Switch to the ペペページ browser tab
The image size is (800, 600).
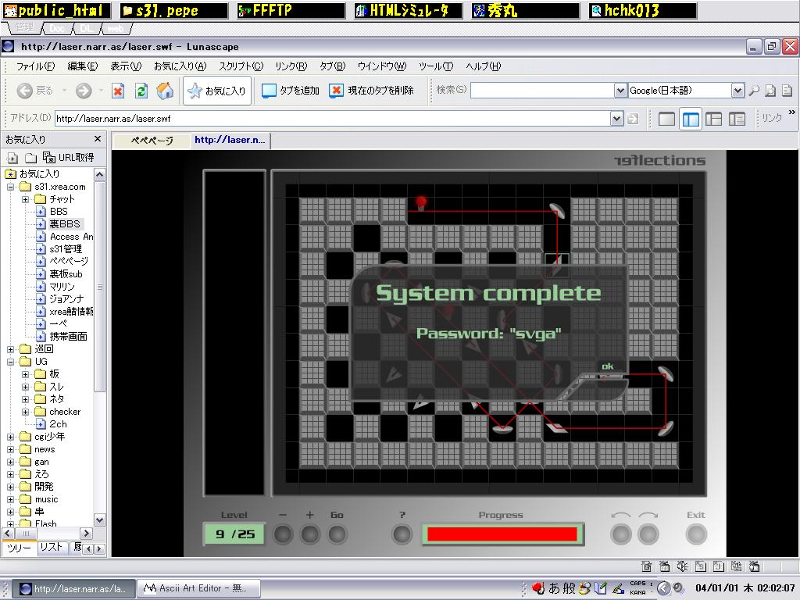[152, 141]
